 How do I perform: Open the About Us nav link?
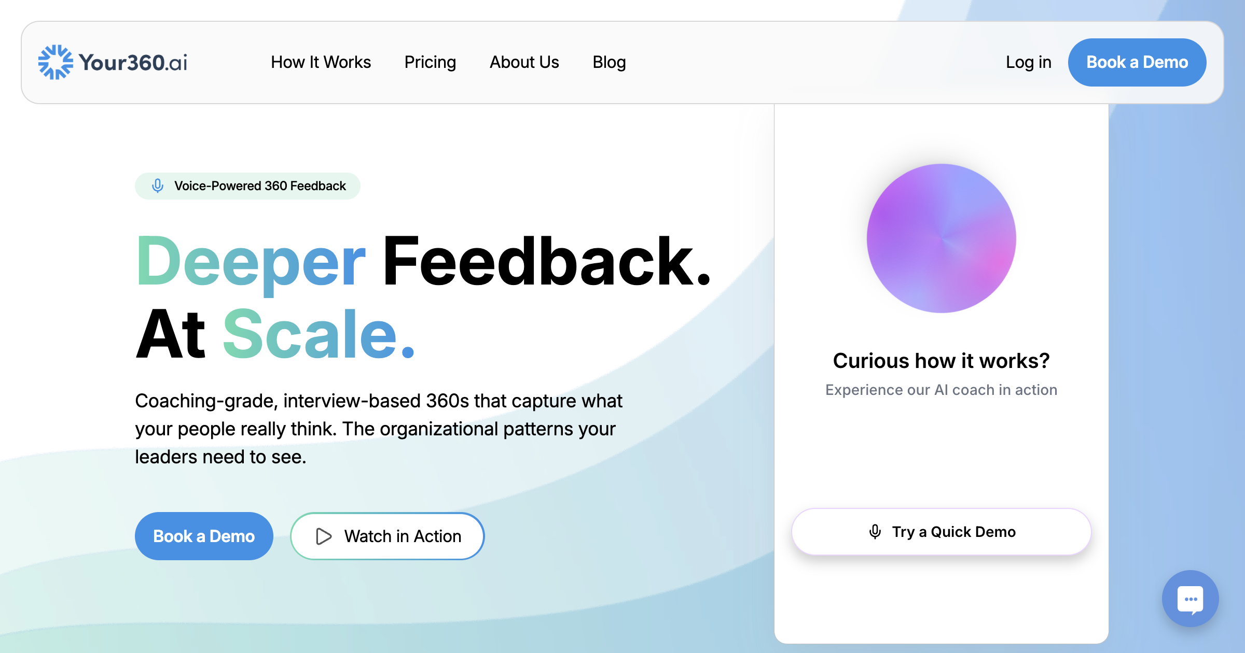click(524, 62)
